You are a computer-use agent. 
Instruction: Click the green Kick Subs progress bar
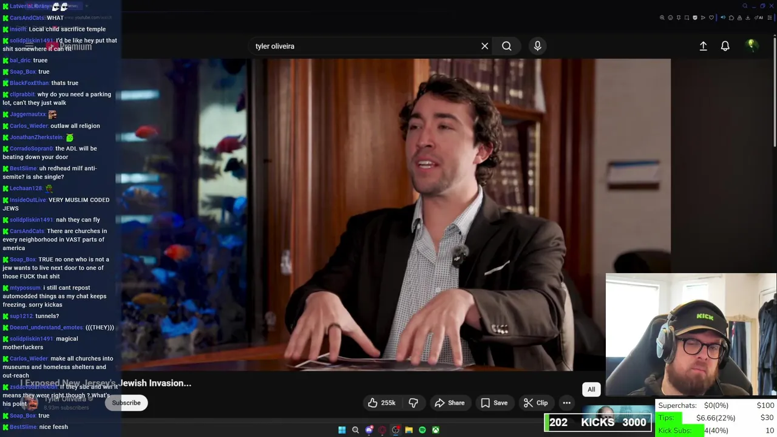click(x=680, y=430)
